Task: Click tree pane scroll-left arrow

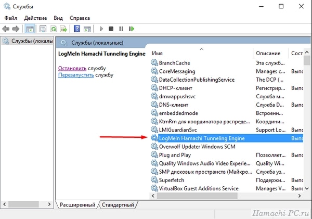Action: coord(5,204)
